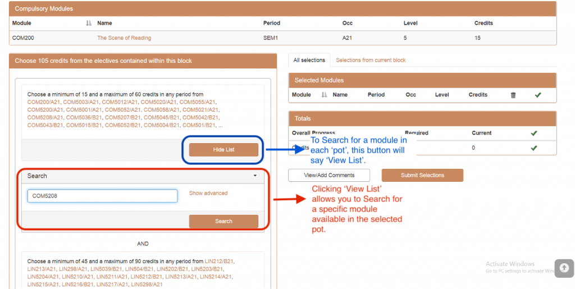This screenshot has height=289, width=575.
Task: Click the Submit Selections button
Action: [422, 175]
